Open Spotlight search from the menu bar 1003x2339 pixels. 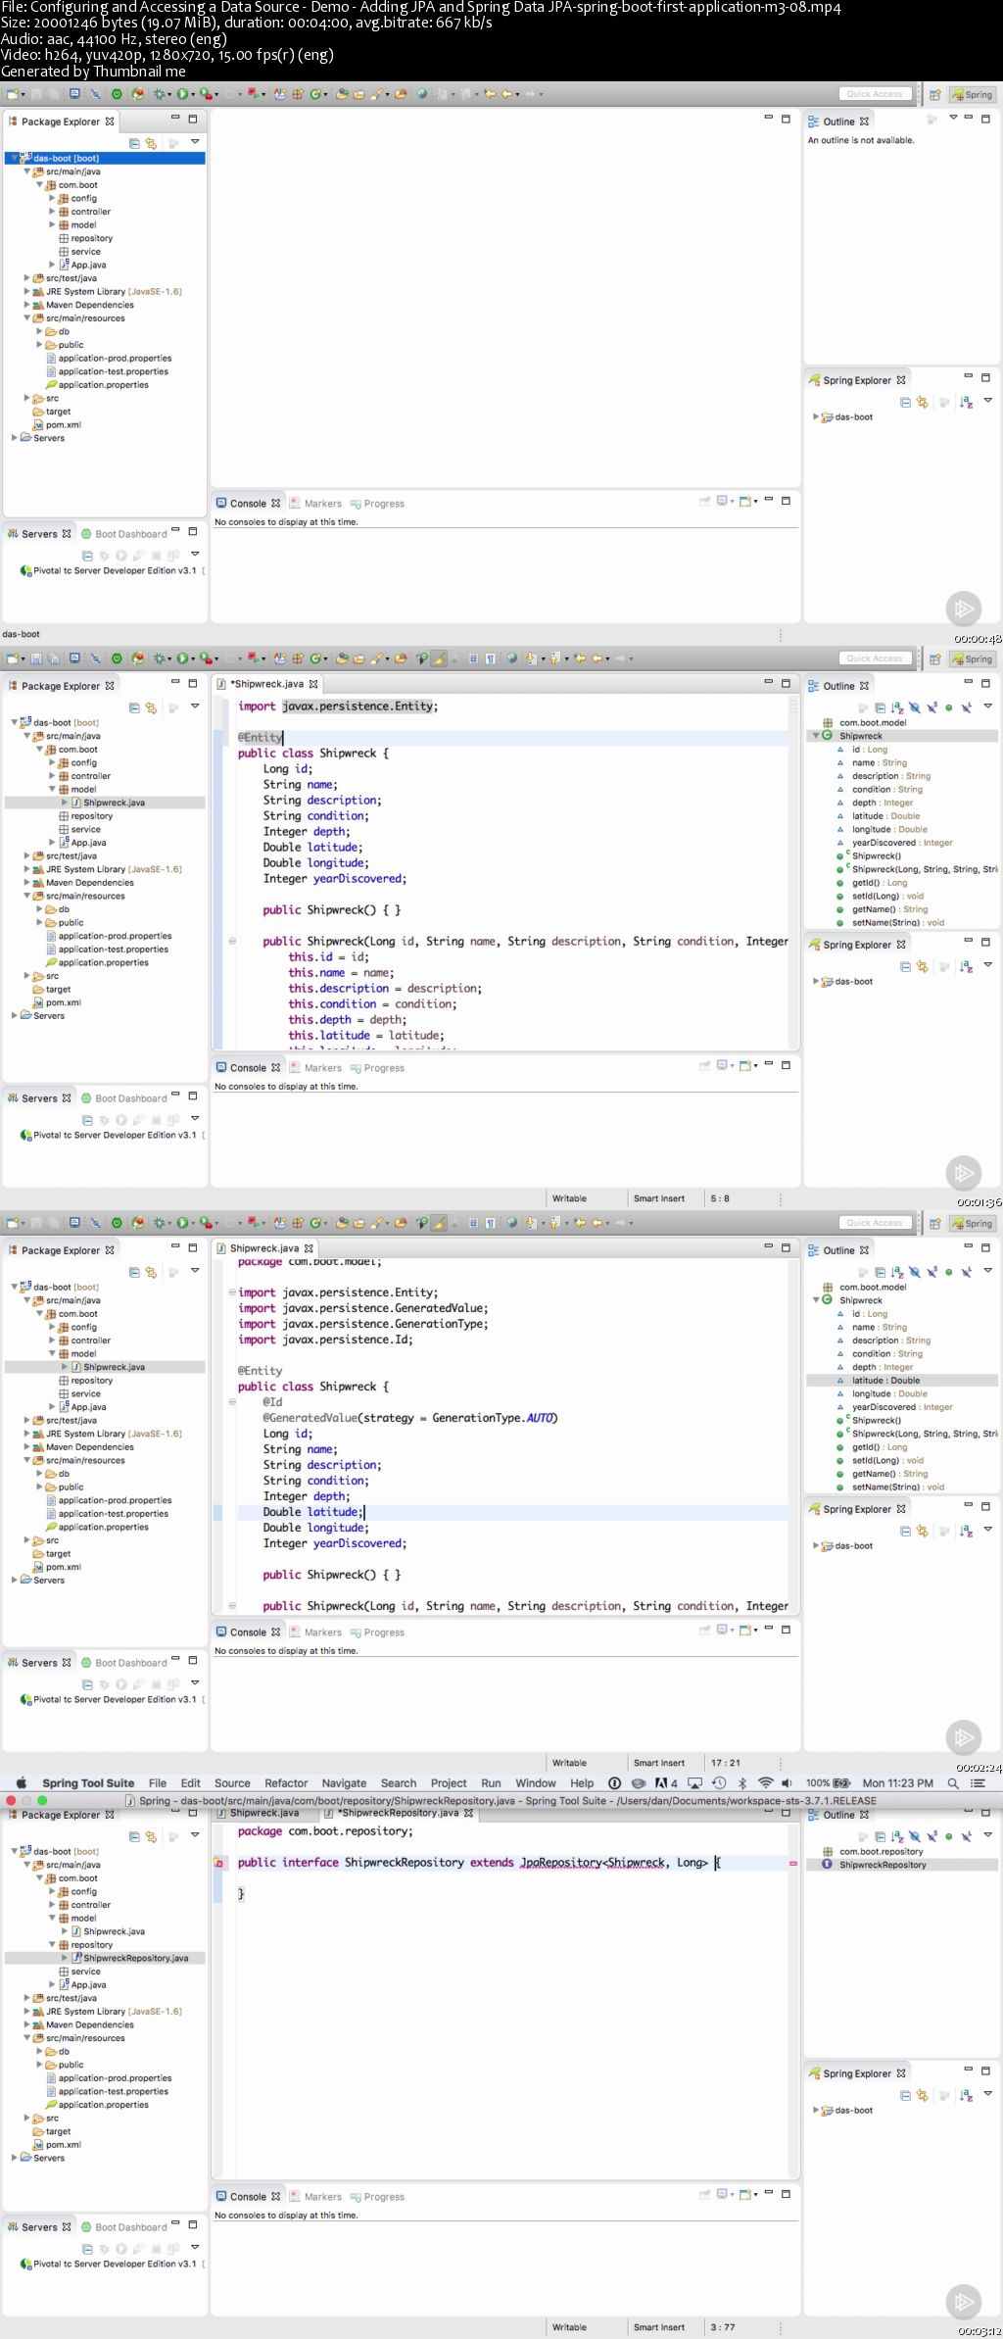(952, 1783)
